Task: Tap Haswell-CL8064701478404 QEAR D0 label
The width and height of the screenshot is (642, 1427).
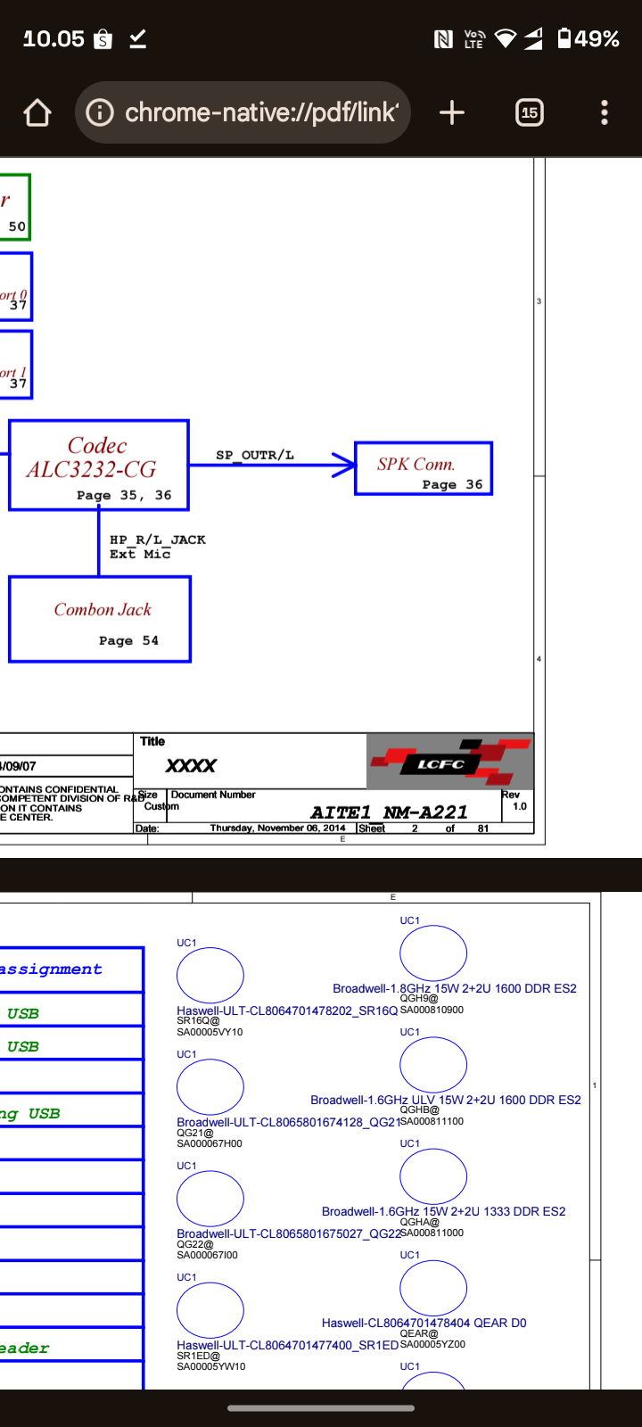Action: [424, 1323]
